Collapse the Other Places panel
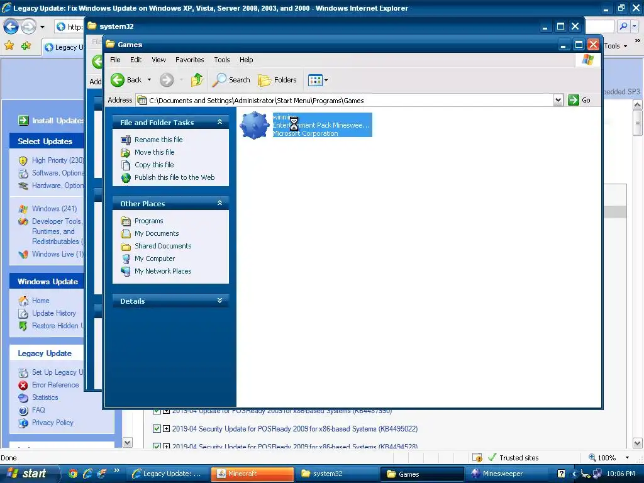Viewport: 644px width, 483px height. pos(219,203)
